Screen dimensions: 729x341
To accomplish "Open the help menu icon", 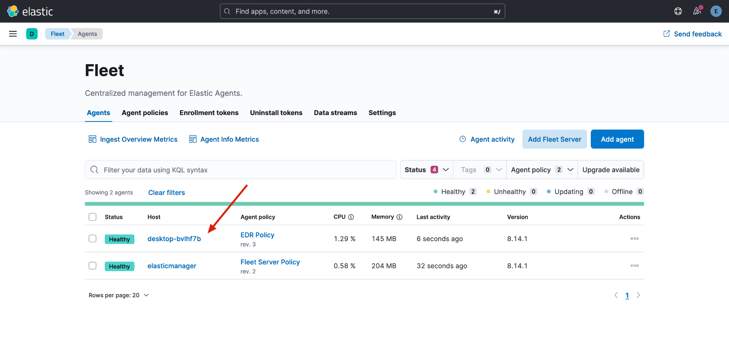I will 678,11.
